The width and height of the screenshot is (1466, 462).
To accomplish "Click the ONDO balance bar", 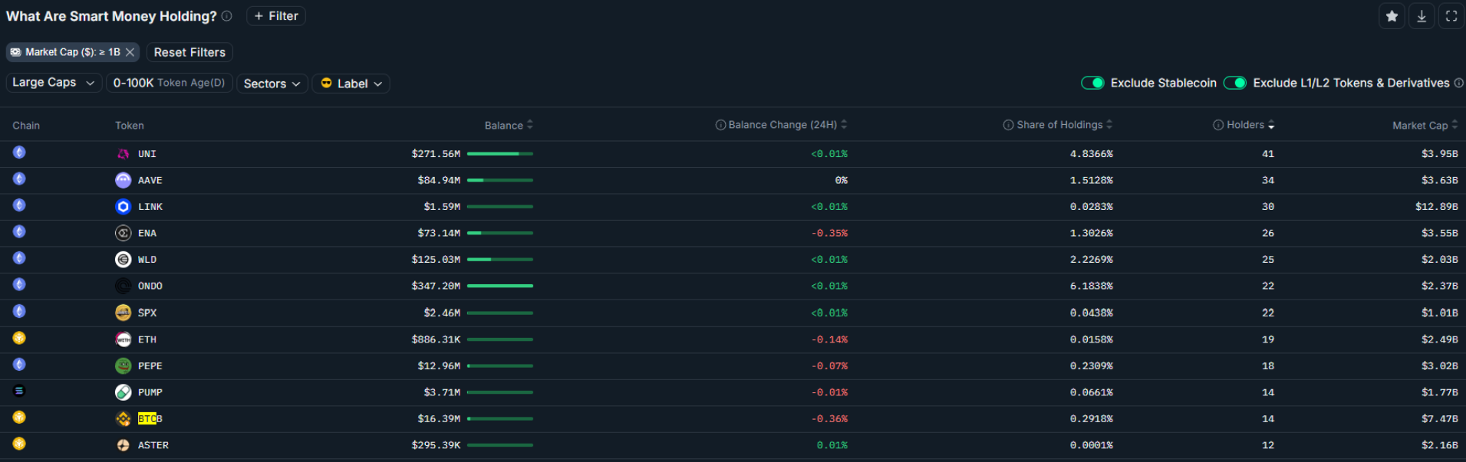I will 499,286.
